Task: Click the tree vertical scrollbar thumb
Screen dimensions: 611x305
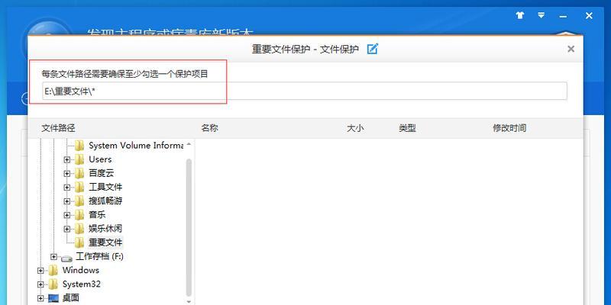Action: (189, 228)
